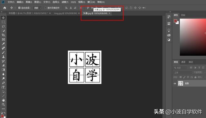
Task: Select the Zoom tool
Action: 3,105
